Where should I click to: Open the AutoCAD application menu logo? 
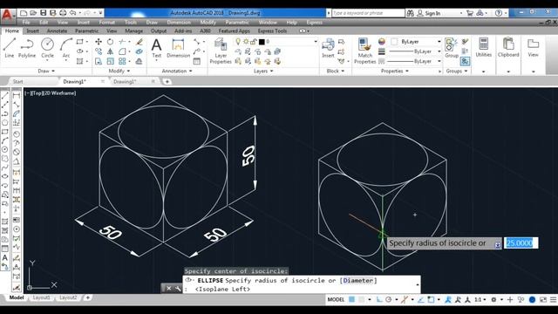pyautogui.click(x=7, y=15)
